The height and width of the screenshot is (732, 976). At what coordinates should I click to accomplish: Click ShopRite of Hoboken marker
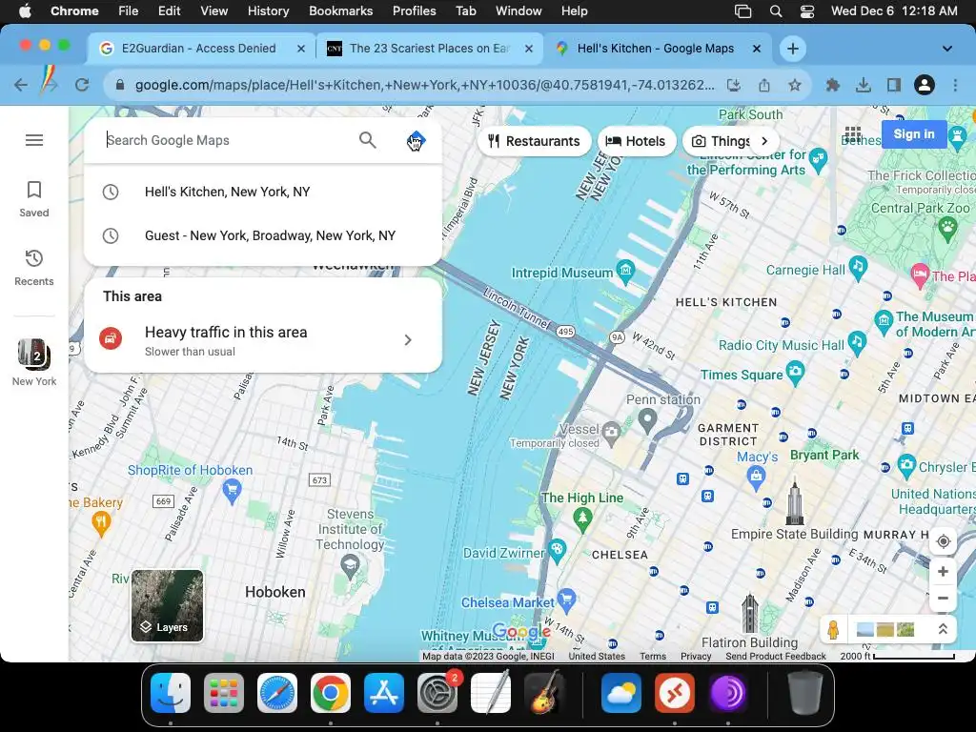click(232, 492)
